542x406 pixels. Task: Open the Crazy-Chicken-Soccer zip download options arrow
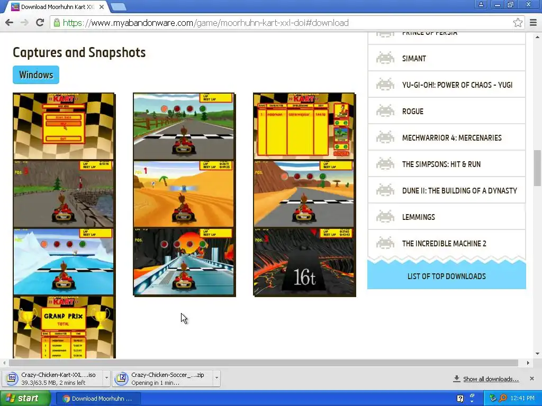tap(216, 377)
